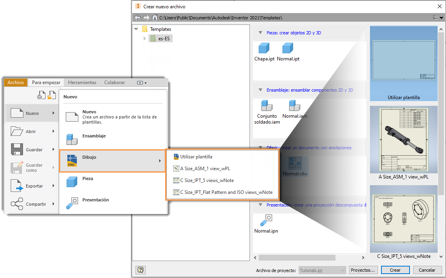Click the Cancelar button
The height and width of the screenshot is (278, 446).
(427, 270)
